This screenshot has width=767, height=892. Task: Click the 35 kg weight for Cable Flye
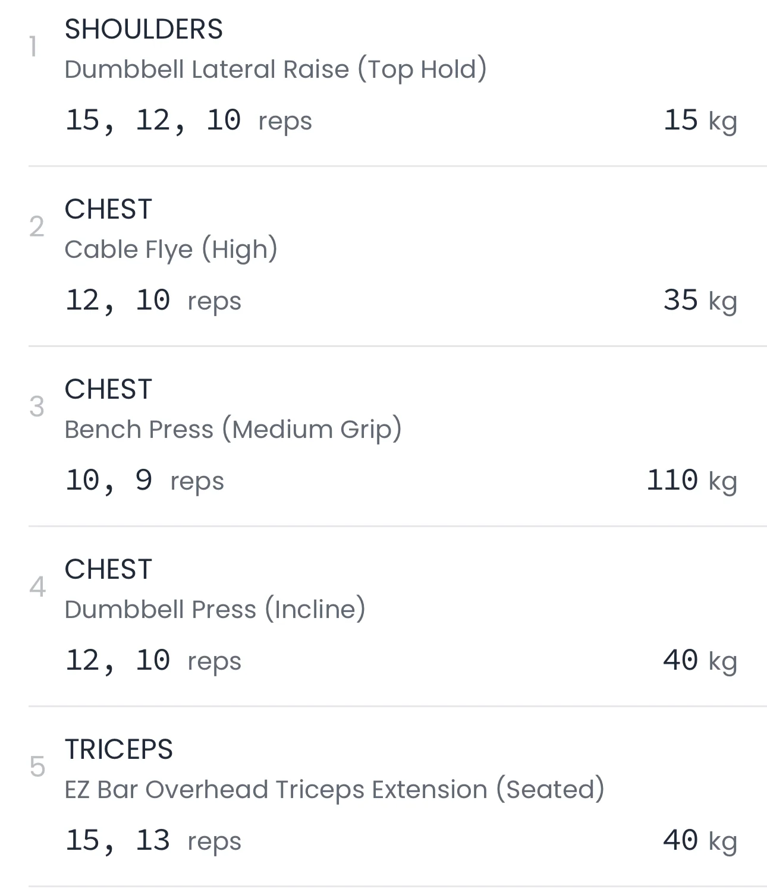pos(700,301)
